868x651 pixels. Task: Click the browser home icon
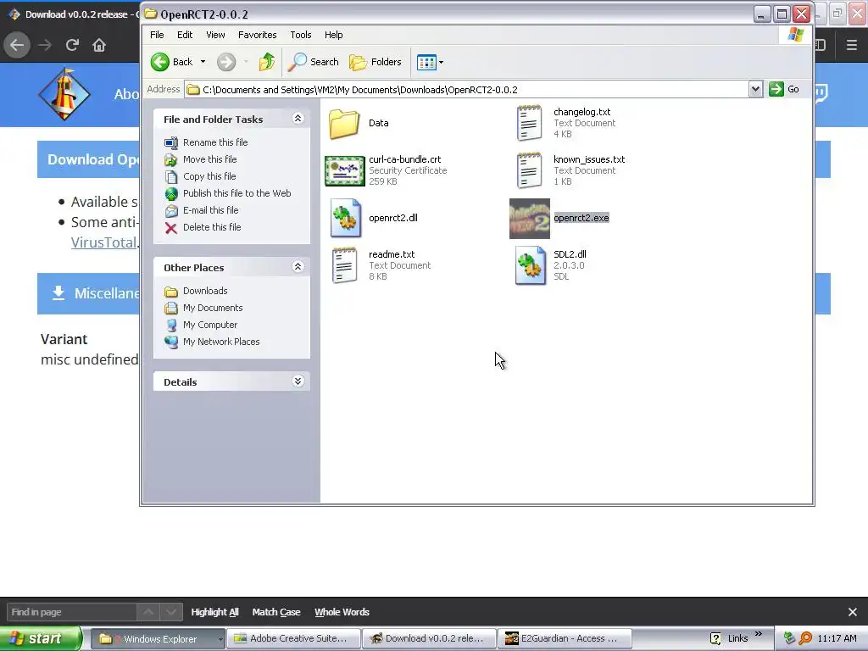point(99,45)
